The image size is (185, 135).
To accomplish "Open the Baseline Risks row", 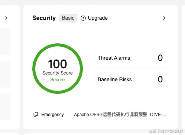I will point(132,79).
